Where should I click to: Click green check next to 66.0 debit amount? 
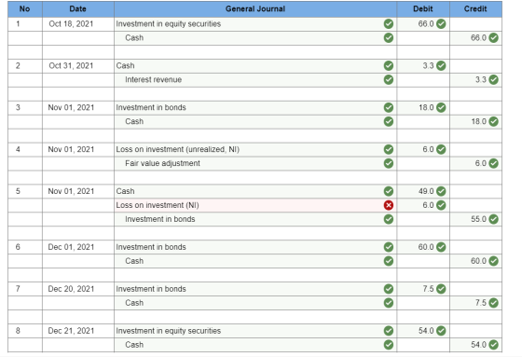point(441,24)
